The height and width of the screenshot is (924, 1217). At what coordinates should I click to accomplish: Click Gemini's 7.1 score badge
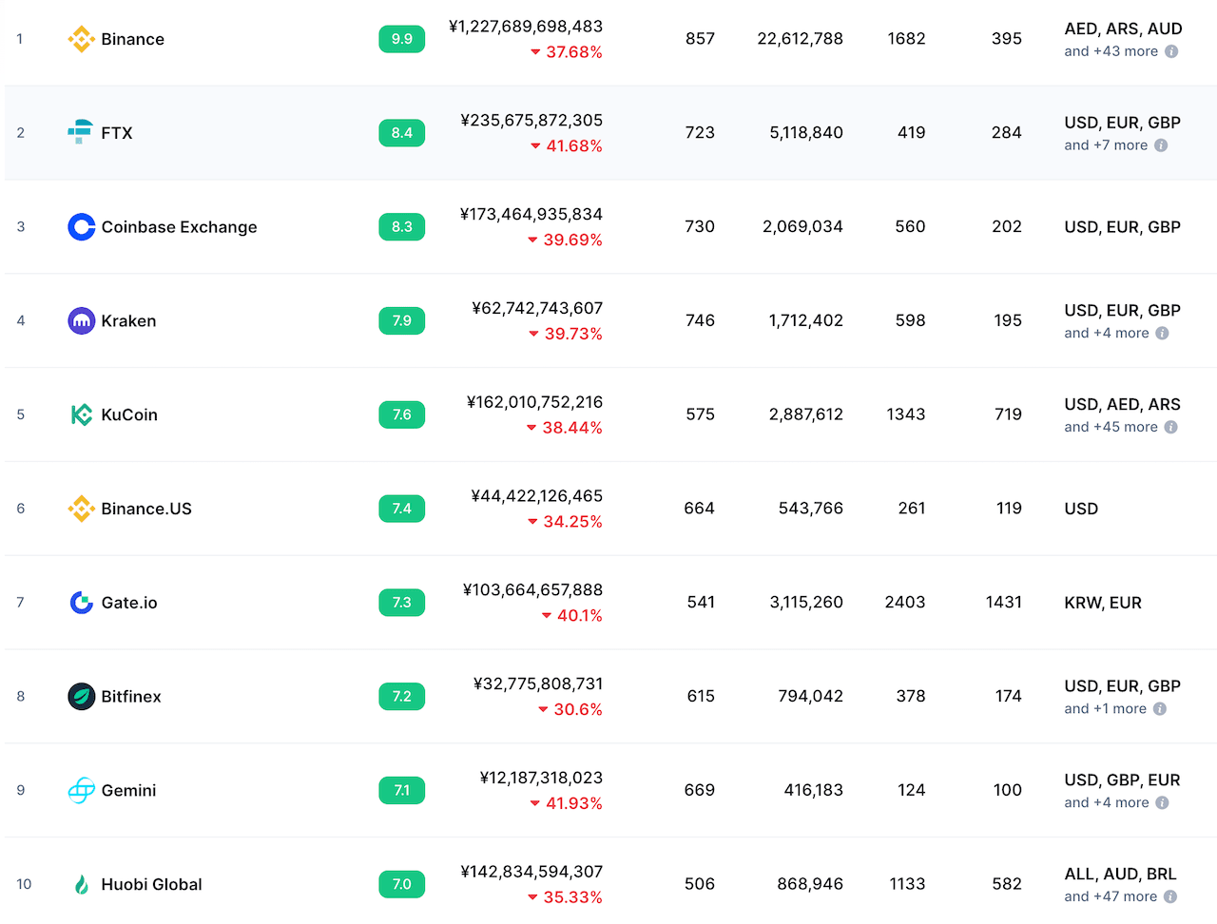[x=402, y=791]
